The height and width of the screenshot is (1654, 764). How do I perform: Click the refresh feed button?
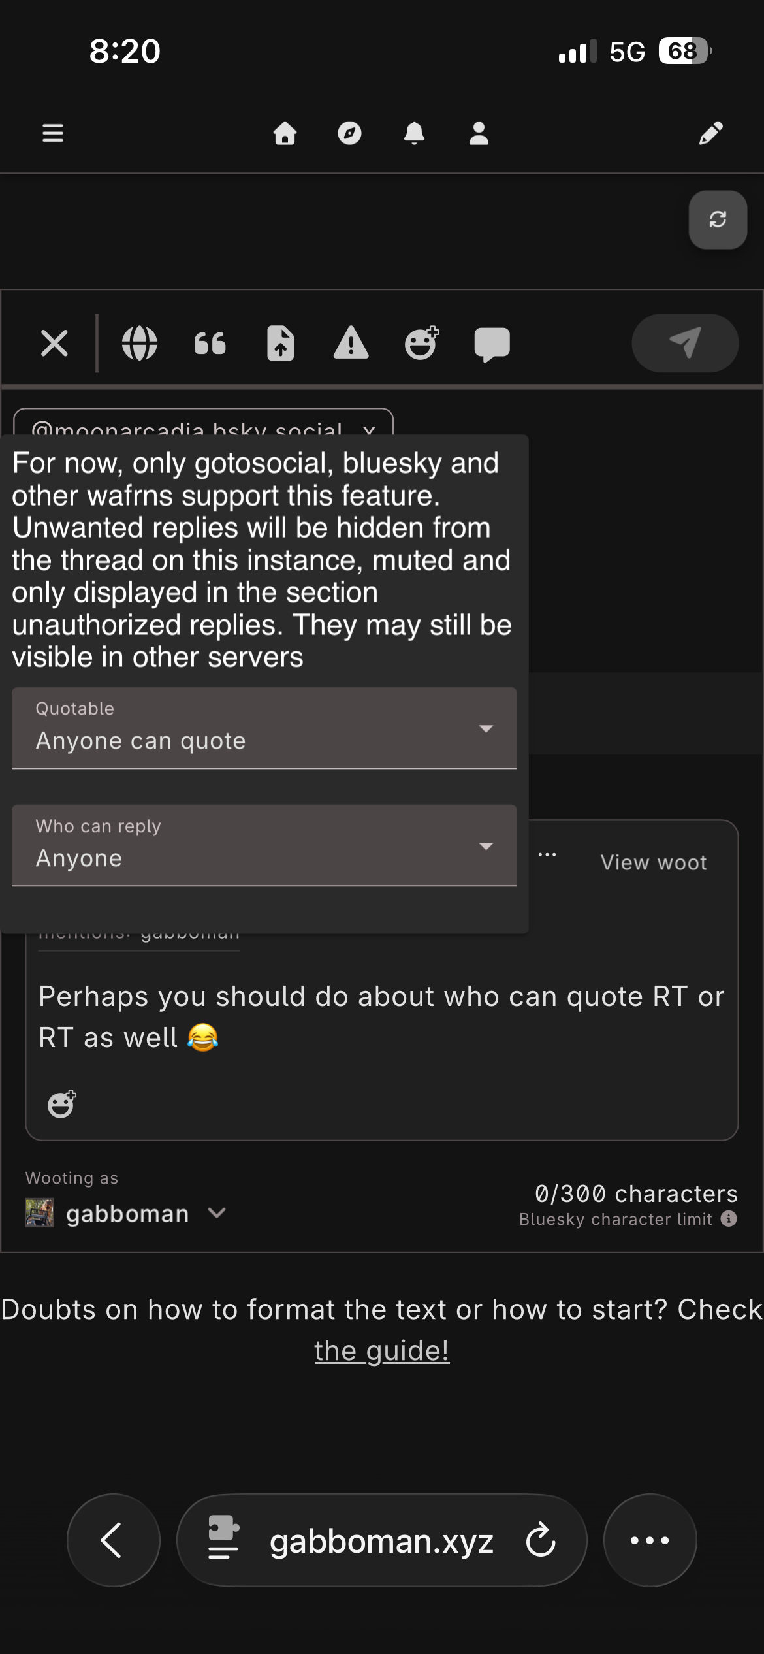[718, 219]
